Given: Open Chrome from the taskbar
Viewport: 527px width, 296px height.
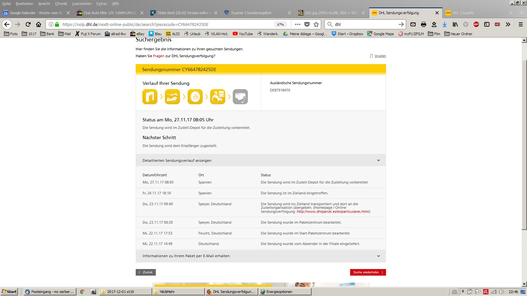Looking at the screenshot, I should tap(82, 292).
